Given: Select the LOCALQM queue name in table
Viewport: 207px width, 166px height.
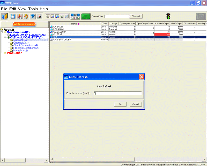Looking at the screenshot, I should 58,29.
